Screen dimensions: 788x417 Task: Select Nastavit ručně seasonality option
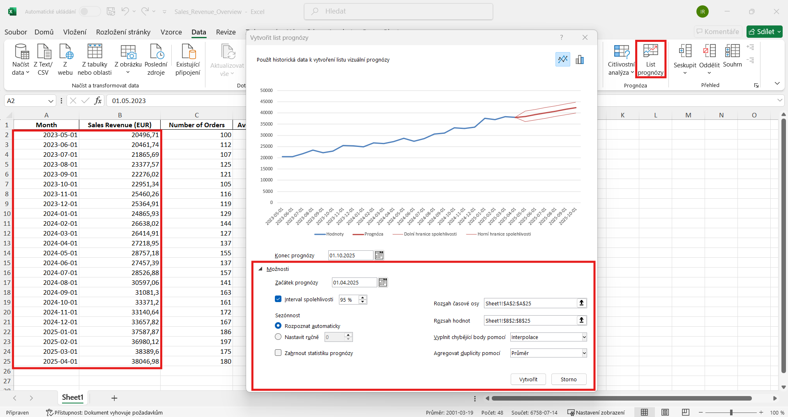pos(278,337)
